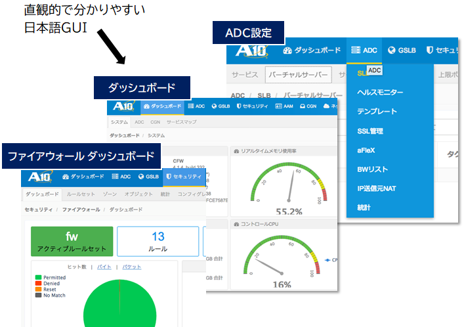Switch the chart to パケット

point(132,267)
